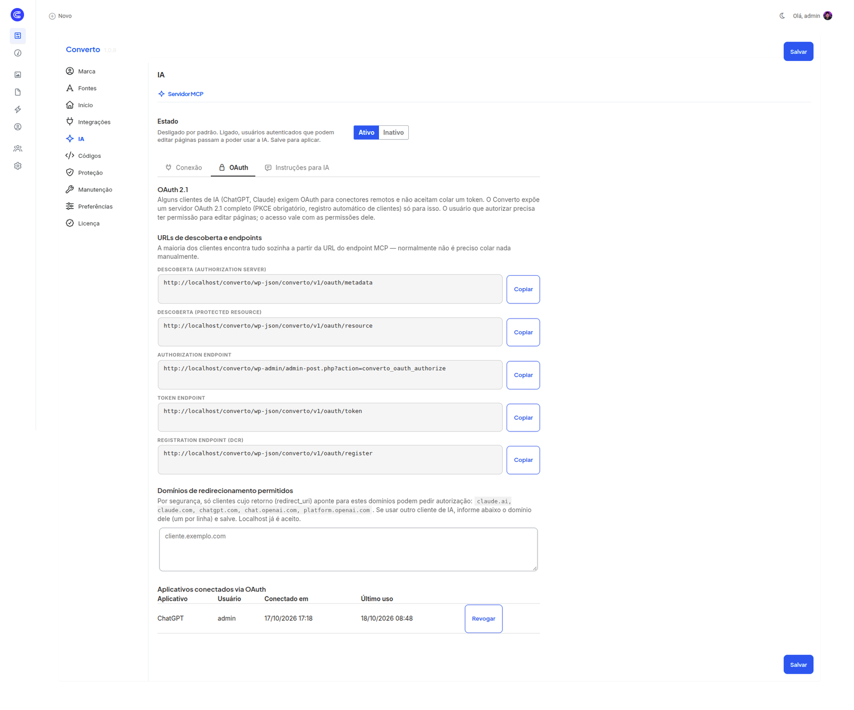The height and width of the screenshot is (710, 854).
Task: Open the document icon in the left rail
Action: click(18, 92)
